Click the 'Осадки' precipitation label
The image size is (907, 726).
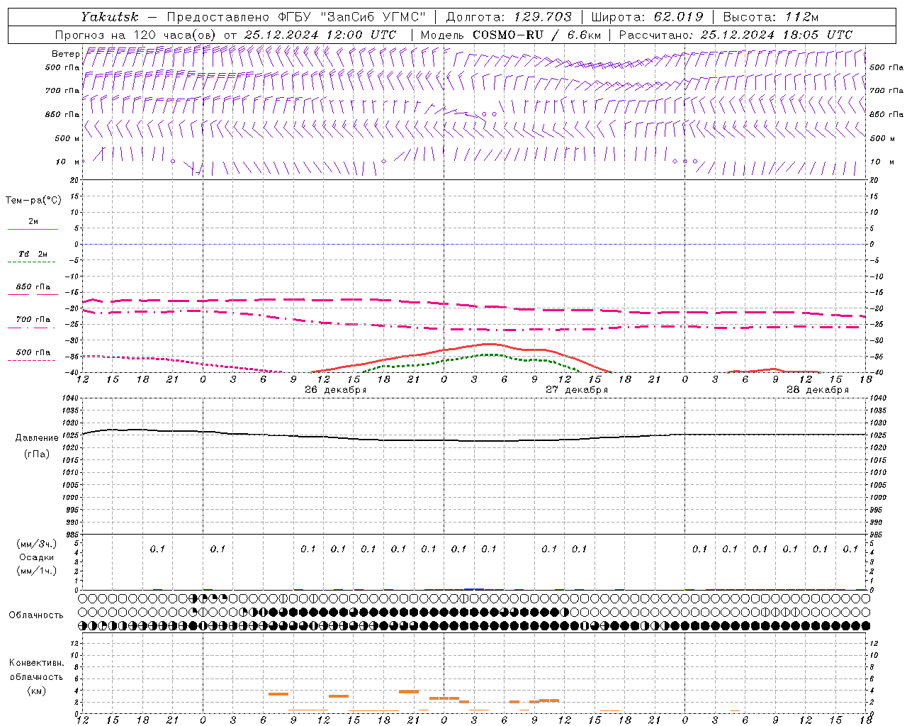37,557
